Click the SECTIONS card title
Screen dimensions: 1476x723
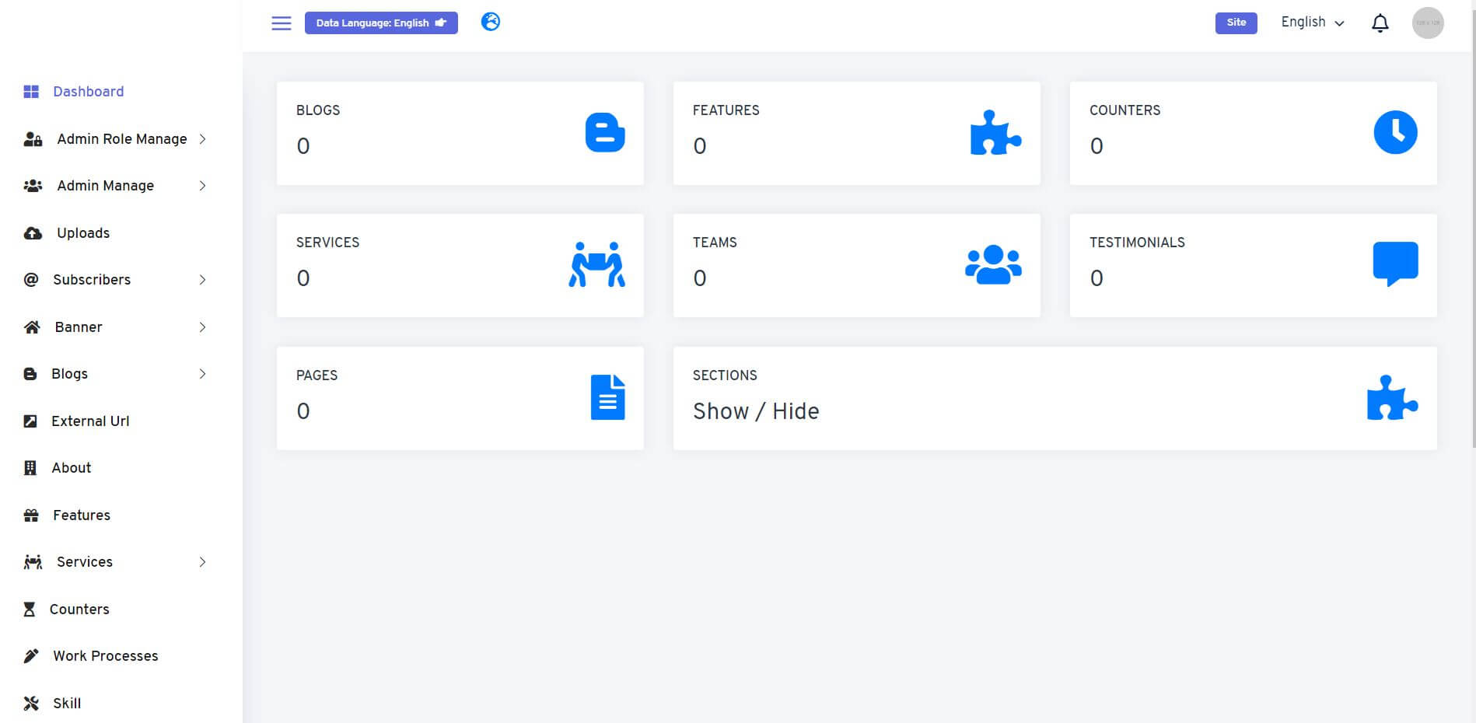click(x=725, y=375)
